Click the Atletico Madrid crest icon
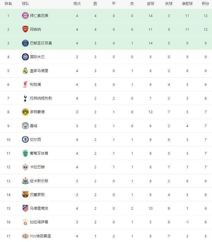Screen dimensions: 212x242 click(25, 208)
